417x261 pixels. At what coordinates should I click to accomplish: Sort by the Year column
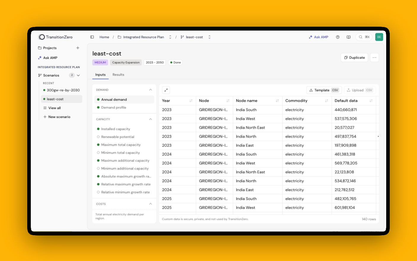[x=191, y=101]
